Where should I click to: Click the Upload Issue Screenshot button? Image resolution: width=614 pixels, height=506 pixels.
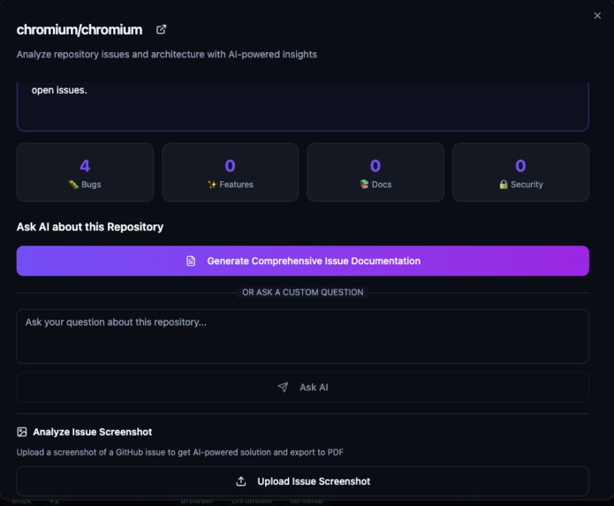click(x=303, y=481)
